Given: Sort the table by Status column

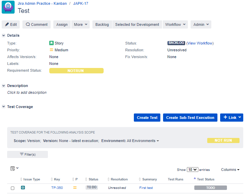Looking at the screenshot, I should pos(92,179).
